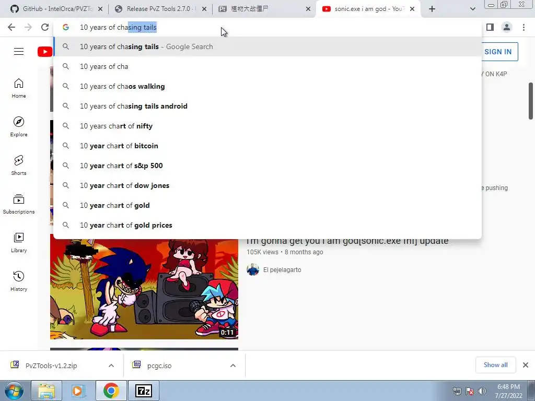Image resolution: width=535 pixels, height=401 pixels.
Task: Click the YouTube SIGN IN button
Action: (499, 52)
